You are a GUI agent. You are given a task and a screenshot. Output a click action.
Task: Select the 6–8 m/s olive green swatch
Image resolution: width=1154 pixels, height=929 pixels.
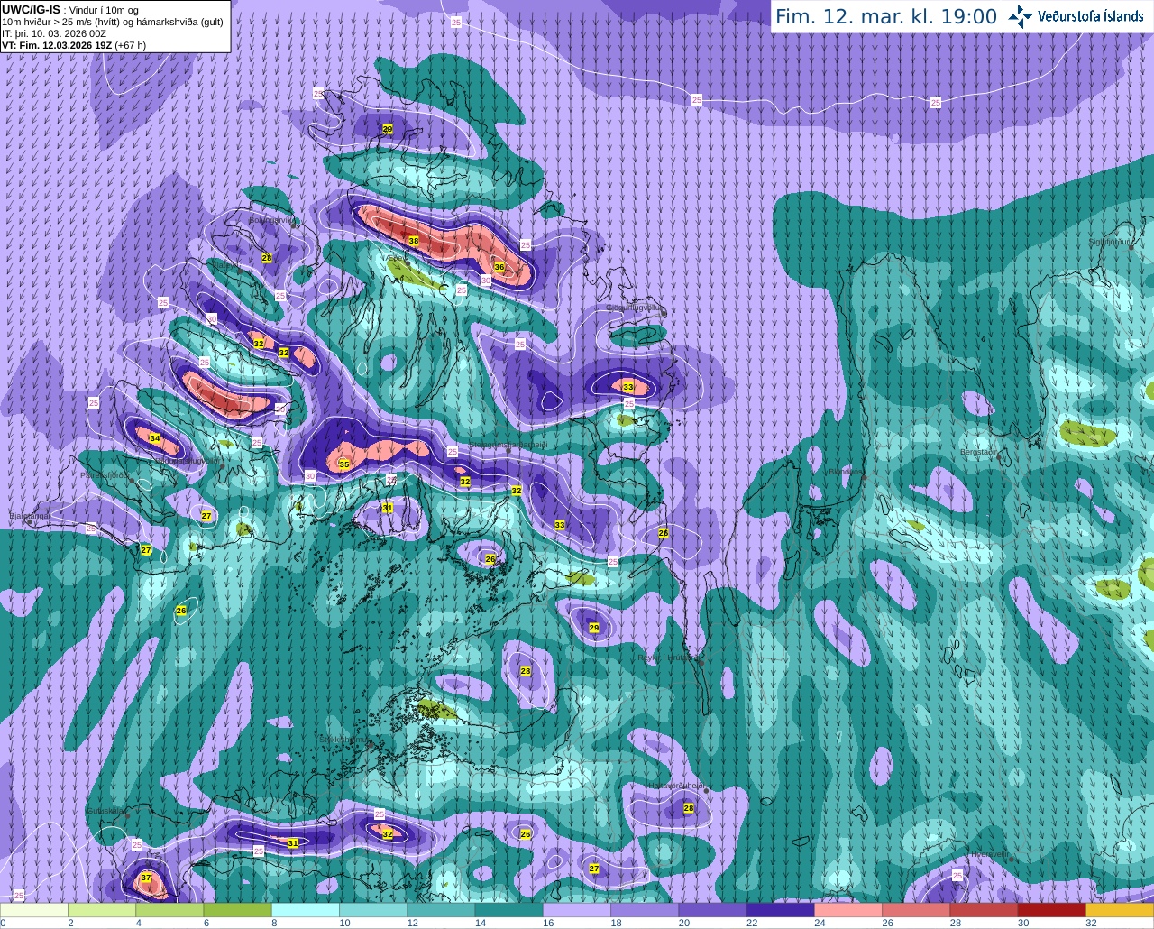click(x=237, y=910)
